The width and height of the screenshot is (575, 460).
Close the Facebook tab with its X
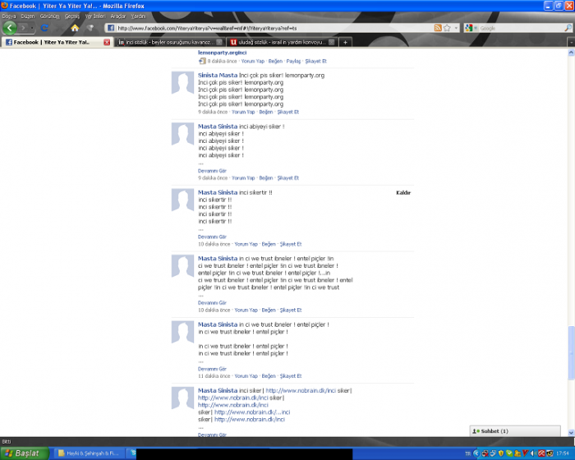click(x=106, y=42)
